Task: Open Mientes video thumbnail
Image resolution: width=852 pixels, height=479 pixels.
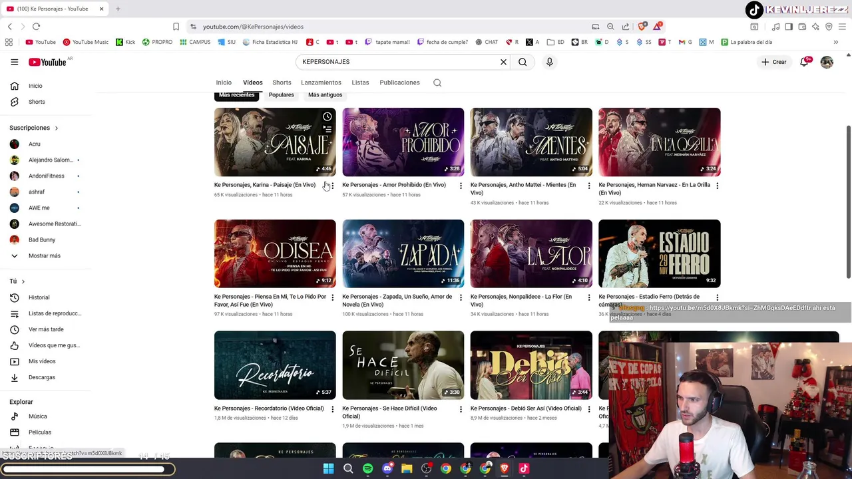Action: click(x=531, y=142)
